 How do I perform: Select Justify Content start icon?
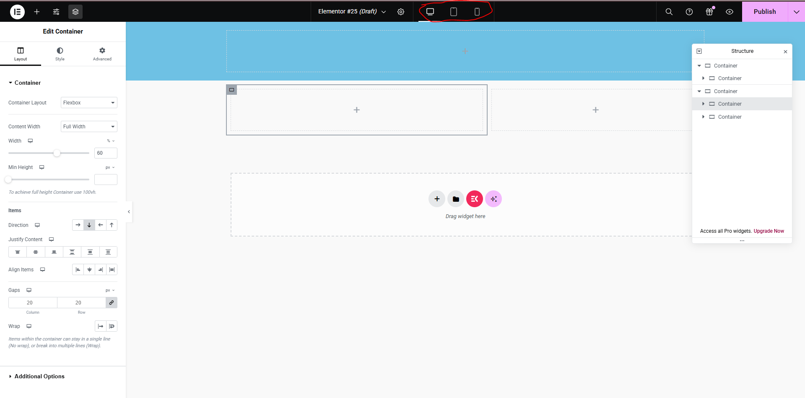click(18, 252)
